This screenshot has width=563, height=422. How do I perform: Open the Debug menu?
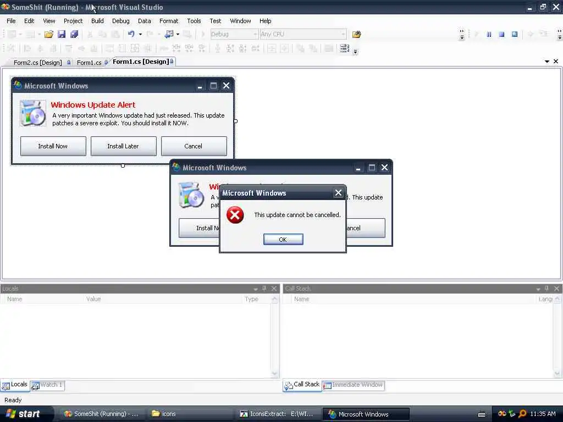click(120, 21)
